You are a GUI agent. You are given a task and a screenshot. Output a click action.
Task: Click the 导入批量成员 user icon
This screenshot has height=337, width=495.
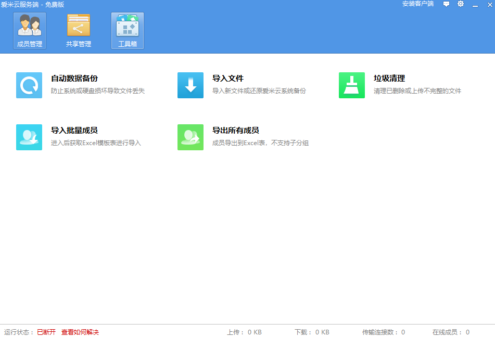[29, 137]
